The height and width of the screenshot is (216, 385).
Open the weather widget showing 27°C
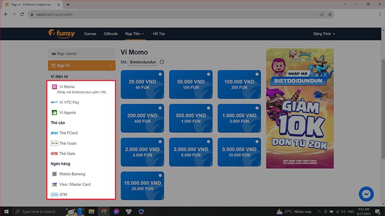click(x=294, y=211)
